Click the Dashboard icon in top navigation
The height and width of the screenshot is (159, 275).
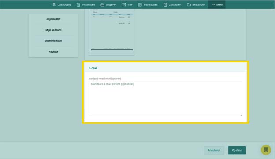54,5
